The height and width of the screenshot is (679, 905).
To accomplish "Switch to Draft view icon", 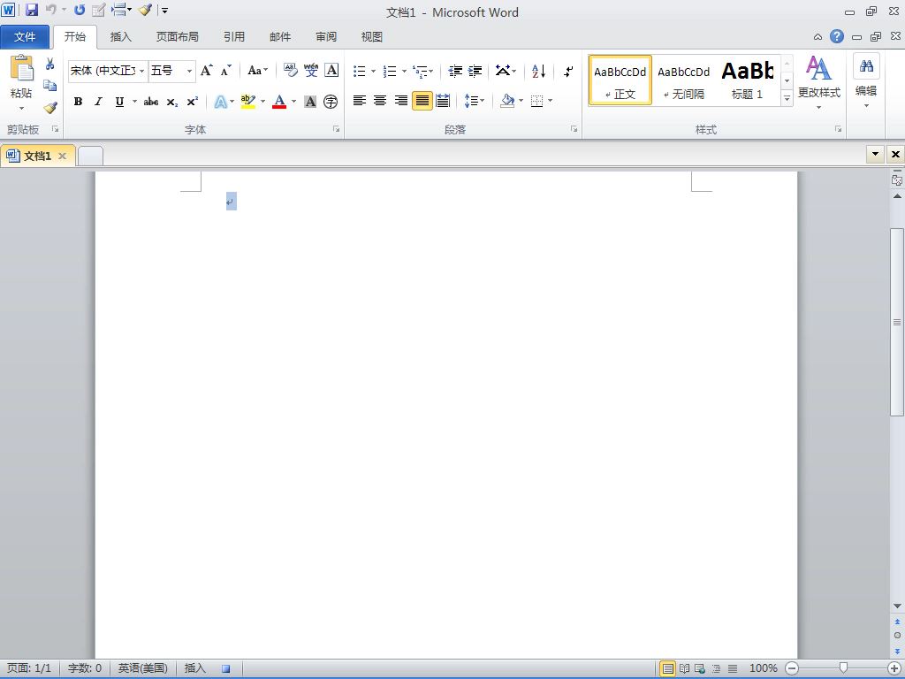I will point(733,668).
